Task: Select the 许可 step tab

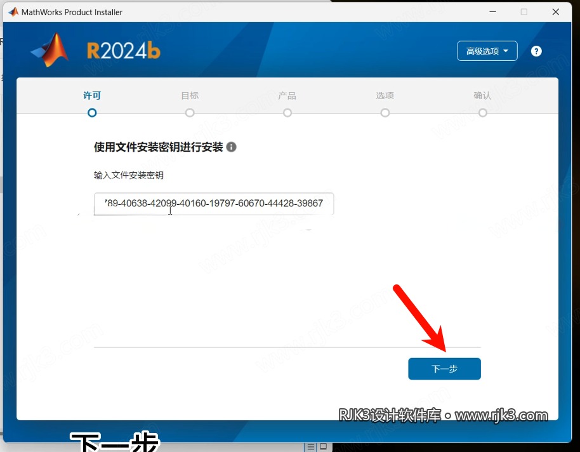Action: [92, 95]
